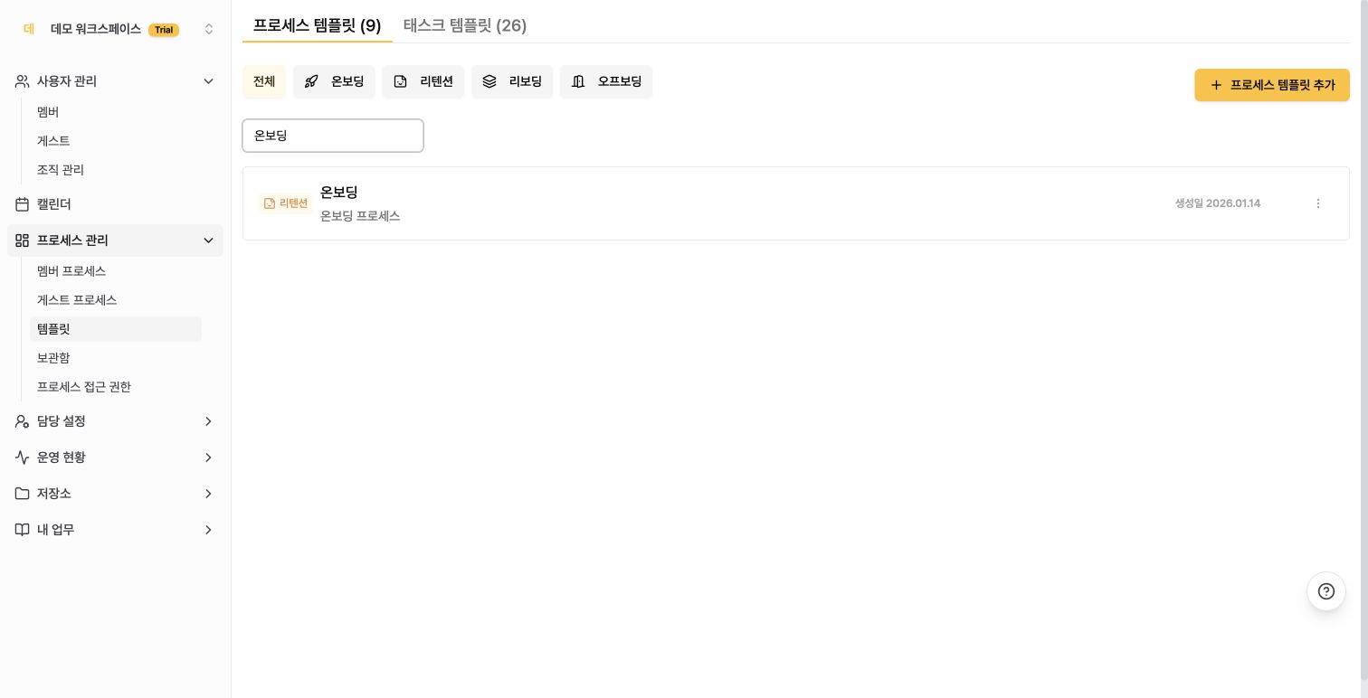Open 캘린더 in the sidebar

pyautogui.click(x=115, y=204)
